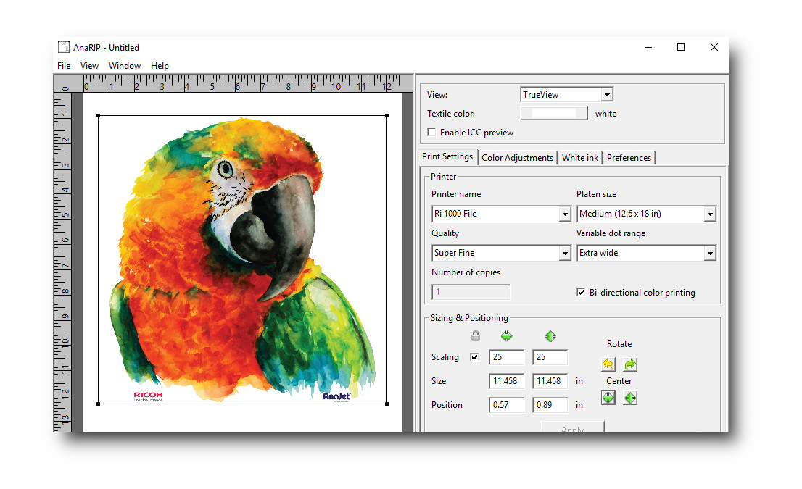Click the Textile color white swatch
The height and width of the screenshot is (489, 802).
tap(553, 114)
